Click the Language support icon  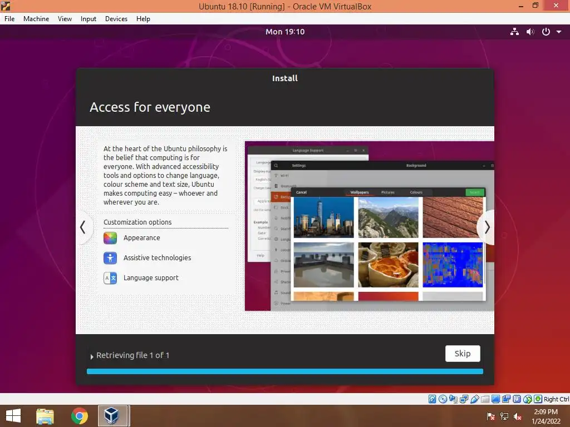click(x=110, y=278)
